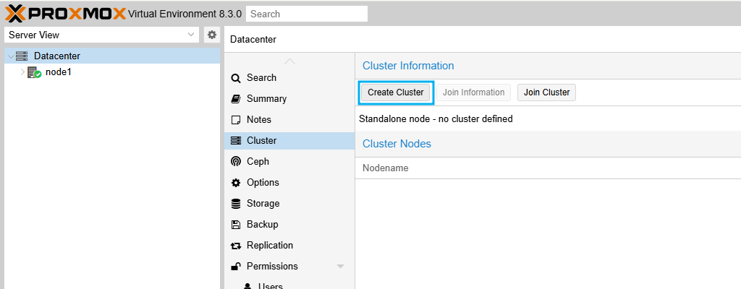Viewport: 741px width, 289px height.
Task: Click the Backup floppy disk icon
Action: [235, 225]
